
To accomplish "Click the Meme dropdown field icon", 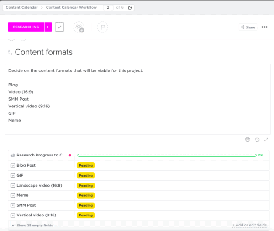I will click(13, 195).
